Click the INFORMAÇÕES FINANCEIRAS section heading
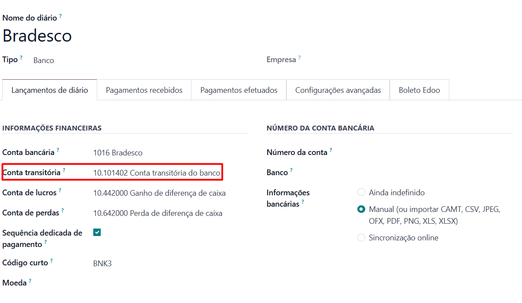This screenshot has height=303, width=522. [x=52, y=128]
